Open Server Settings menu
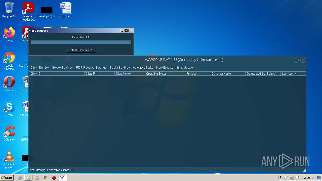Viewport: 322px width, 181px height. coord(62,68)
